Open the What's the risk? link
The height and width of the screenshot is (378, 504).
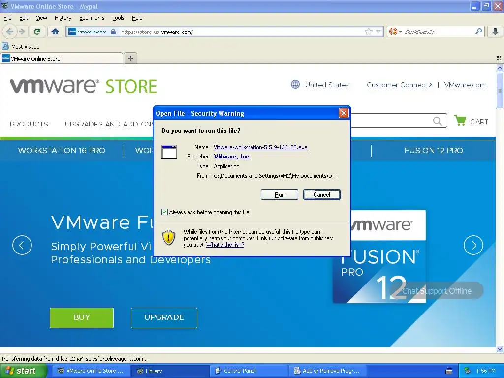(x=225, y=245)
